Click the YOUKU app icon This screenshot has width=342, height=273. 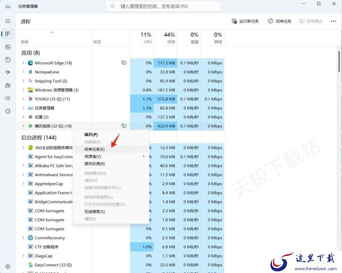point(30,99)
